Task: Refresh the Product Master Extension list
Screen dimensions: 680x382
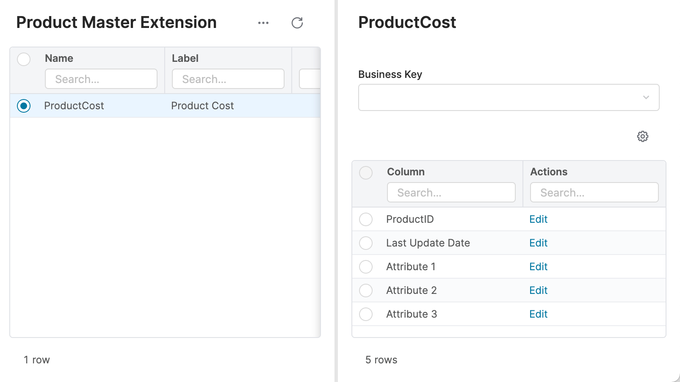Action: click(x=297, y=23)
